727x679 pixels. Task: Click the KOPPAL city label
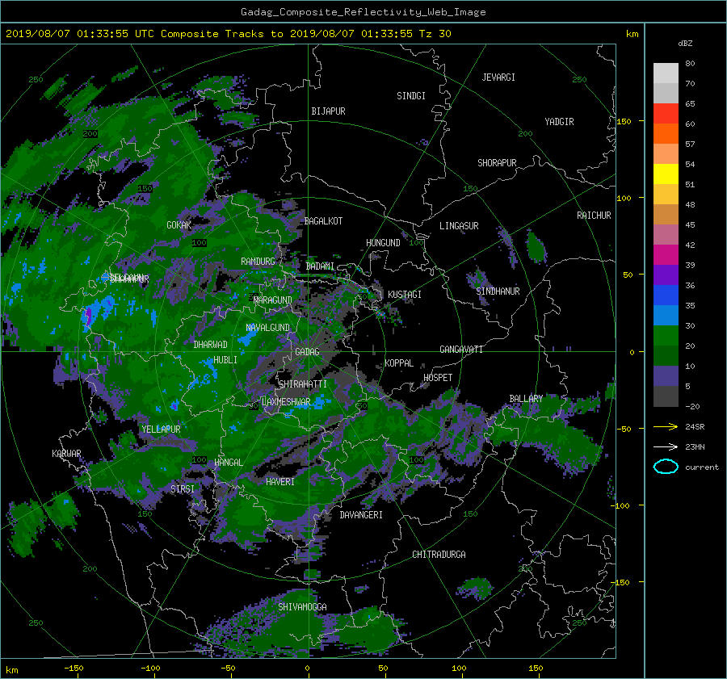tap(399, 363)
